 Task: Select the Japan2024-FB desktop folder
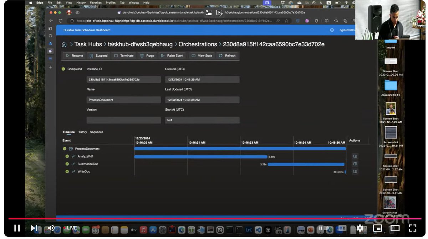coord(391,88)
